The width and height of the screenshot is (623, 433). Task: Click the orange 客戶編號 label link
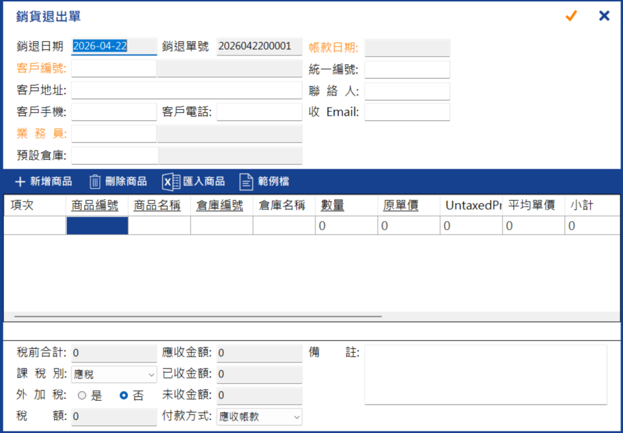[x=42, y=68]
